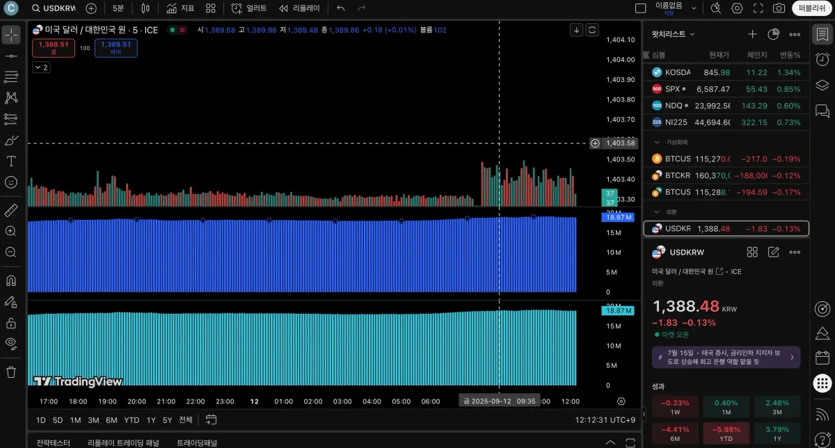Select the trend line drawing tool
Viewport: 835px width, 448px height.
point(11,56)
